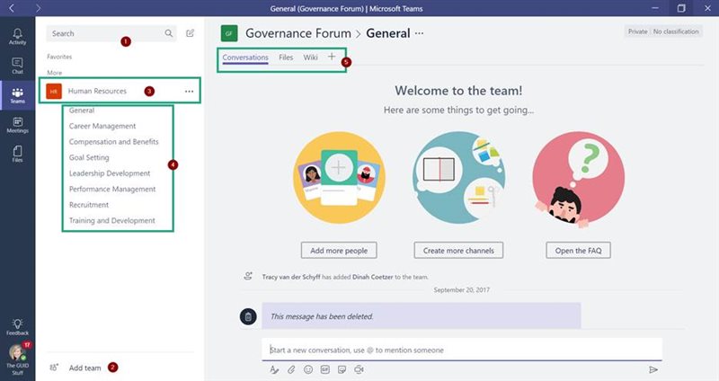
Task: Open the Wiki tab
Action: click(310, 58)
